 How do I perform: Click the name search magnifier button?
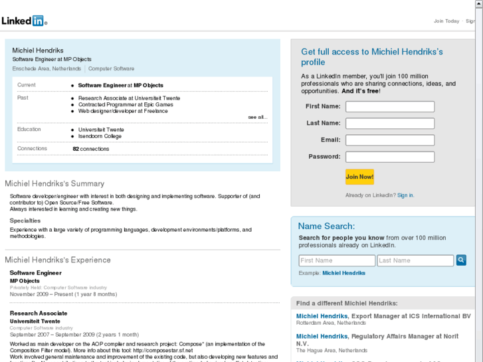[461, 260]
